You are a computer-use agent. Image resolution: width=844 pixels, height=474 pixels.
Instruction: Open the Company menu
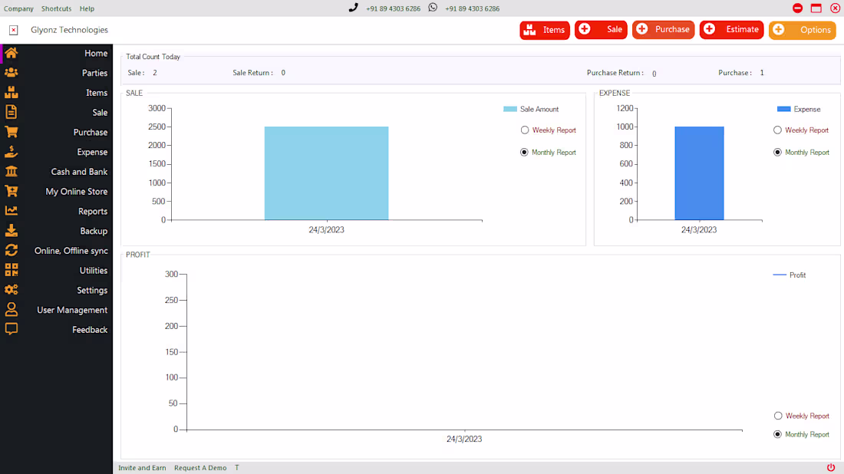pyautogui.click(x=18, y=8)
